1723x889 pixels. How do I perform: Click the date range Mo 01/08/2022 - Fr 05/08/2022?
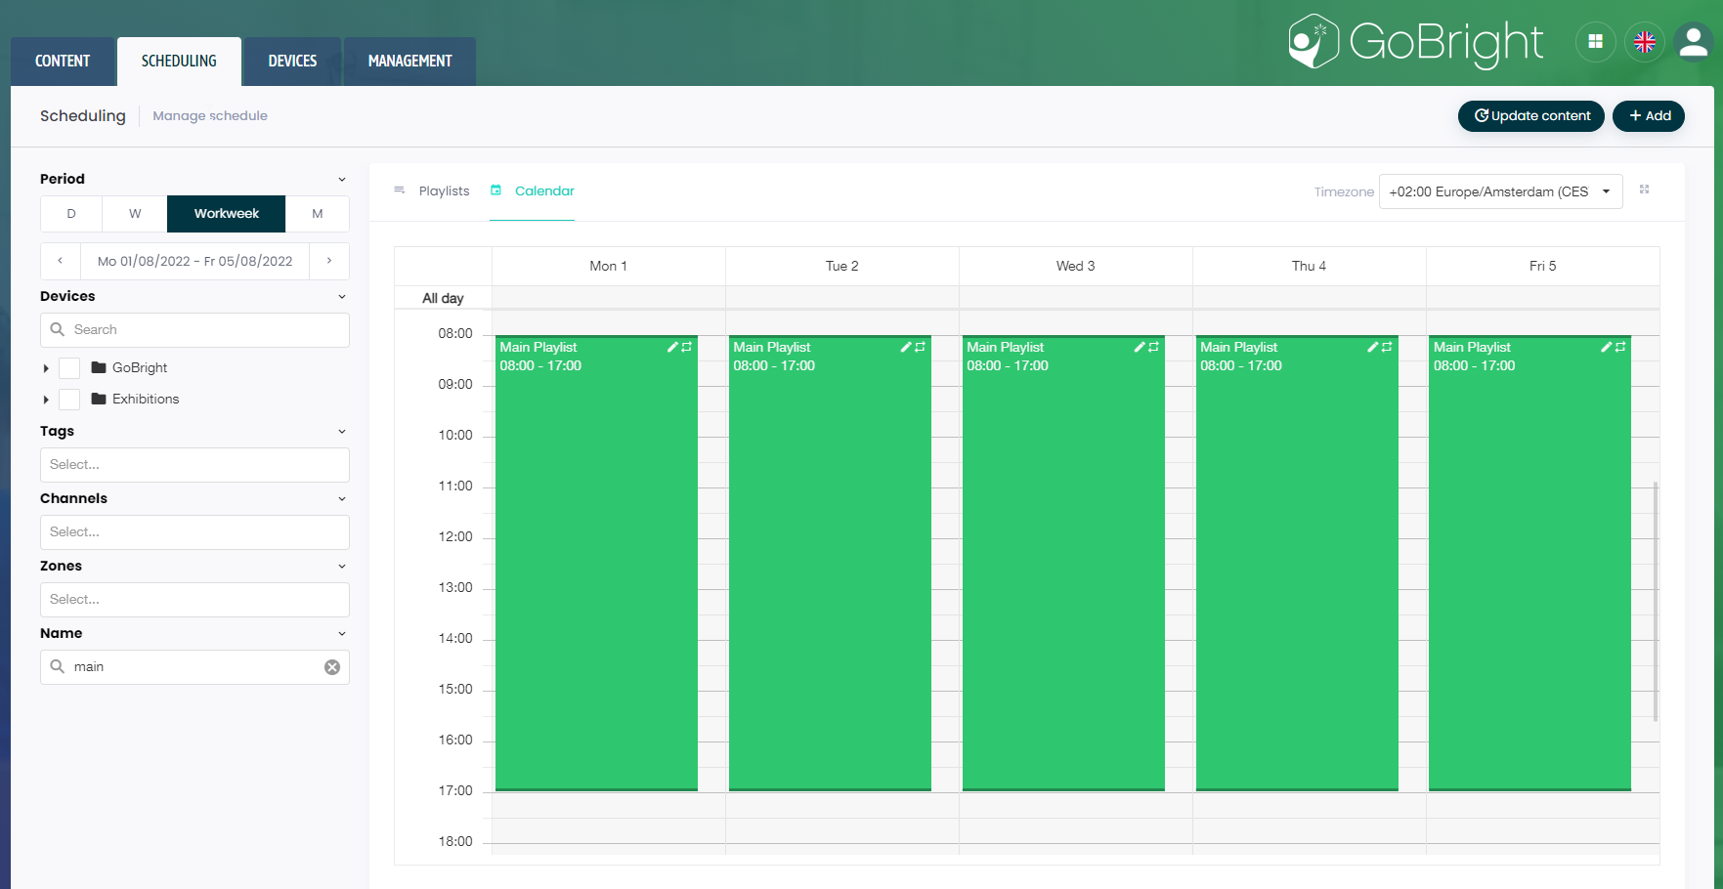coord(195,261)
